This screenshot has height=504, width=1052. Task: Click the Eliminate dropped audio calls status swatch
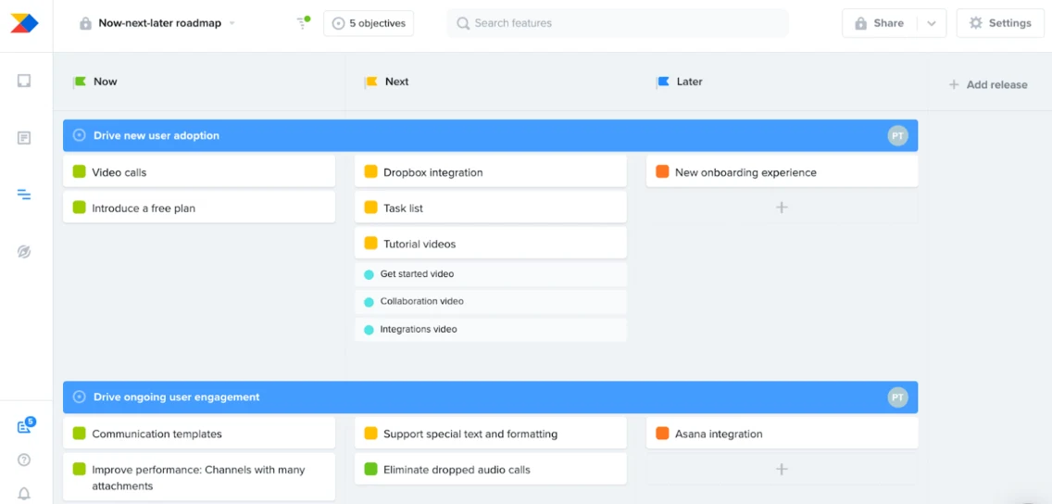371,469
